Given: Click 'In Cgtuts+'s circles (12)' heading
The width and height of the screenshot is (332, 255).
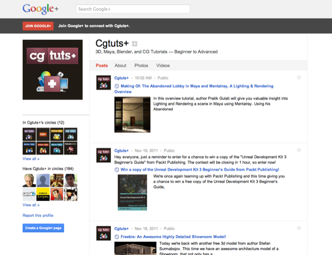Looking at the screenshot, I should [x=43, y=123].
